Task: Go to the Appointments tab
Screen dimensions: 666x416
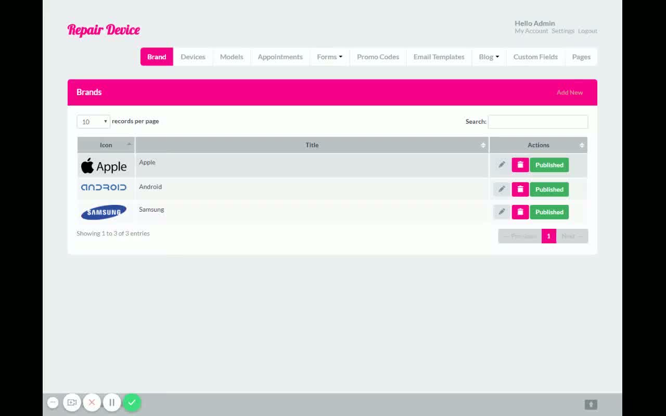Action: (280, 57)
